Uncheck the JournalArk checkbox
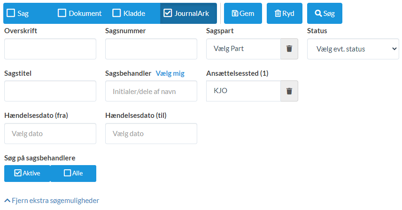The image size is (402, 210). tap(168, 13)
